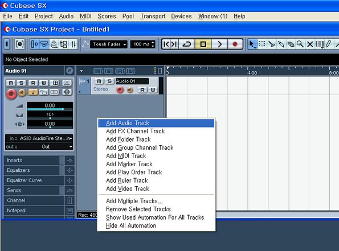Select the Mute X tool

pyautogui.click(x=310, y=44)
